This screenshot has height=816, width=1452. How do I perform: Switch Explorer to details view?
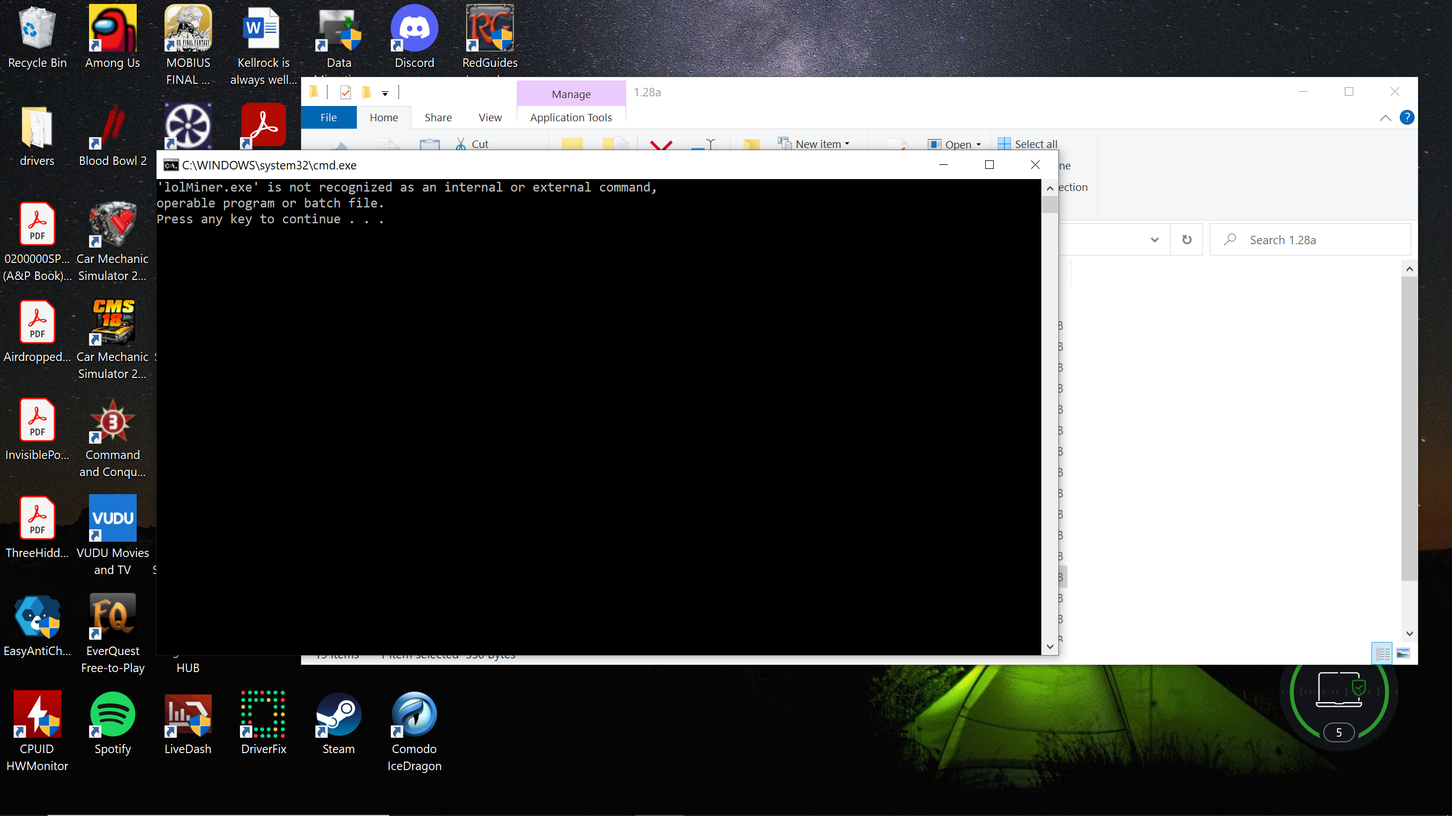pyautogui.click(x=1382, y=653)
